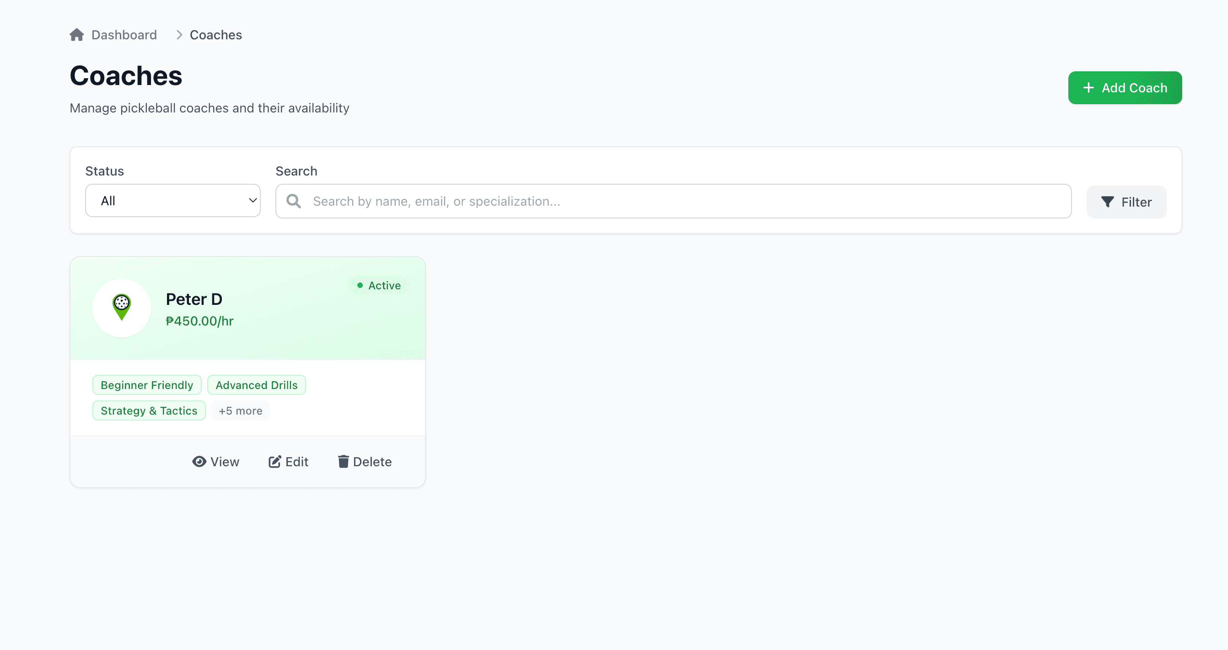The image size is (1228, 650).
Task: Select the magnifying glass search icon
Action: (x=294, y=201)
